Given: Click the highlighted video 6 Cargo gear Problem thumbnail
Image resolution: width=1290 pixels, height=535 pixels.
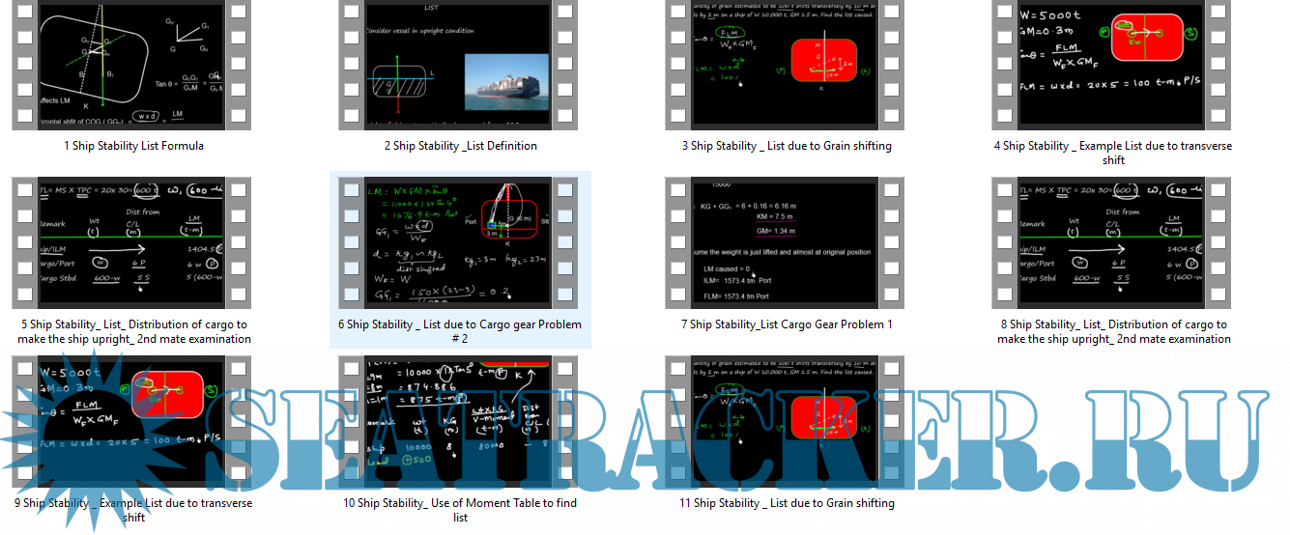Looking at the screenshot, I should point(460,242).
